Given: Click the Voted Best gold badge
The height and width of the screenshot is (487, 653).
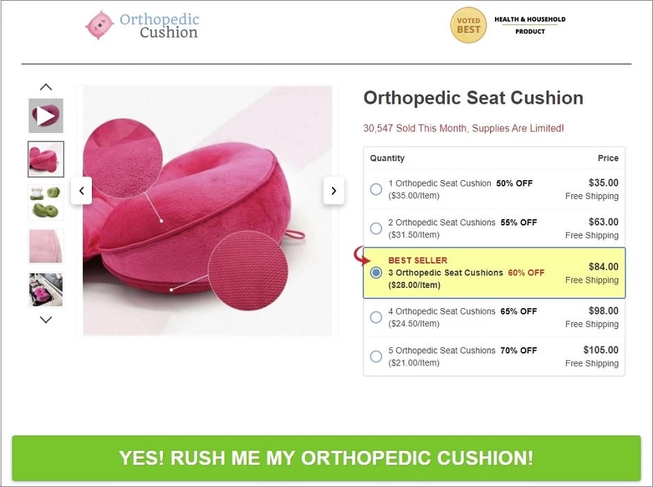Looking at the screenshot, I should pyautogui.click(x=468, y=25).
